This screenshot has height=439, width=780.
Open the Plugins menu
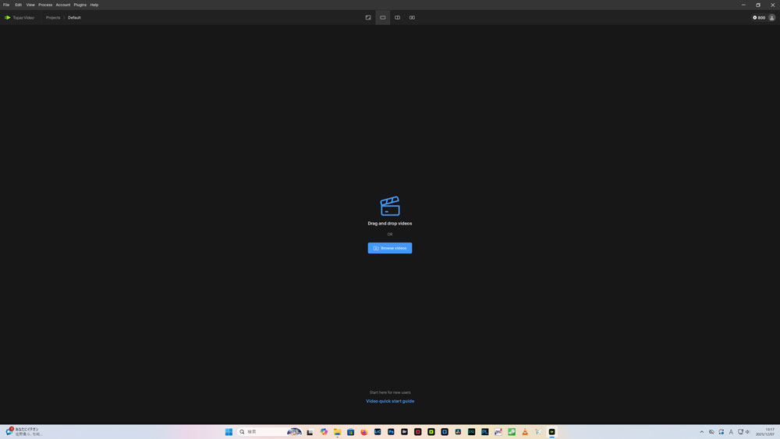coord(80,5)
